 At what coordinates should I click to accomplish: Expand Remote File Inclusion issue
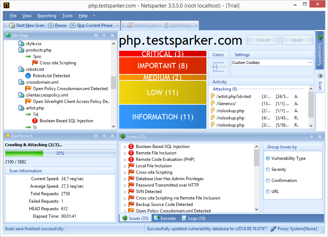tap(125, 153)
